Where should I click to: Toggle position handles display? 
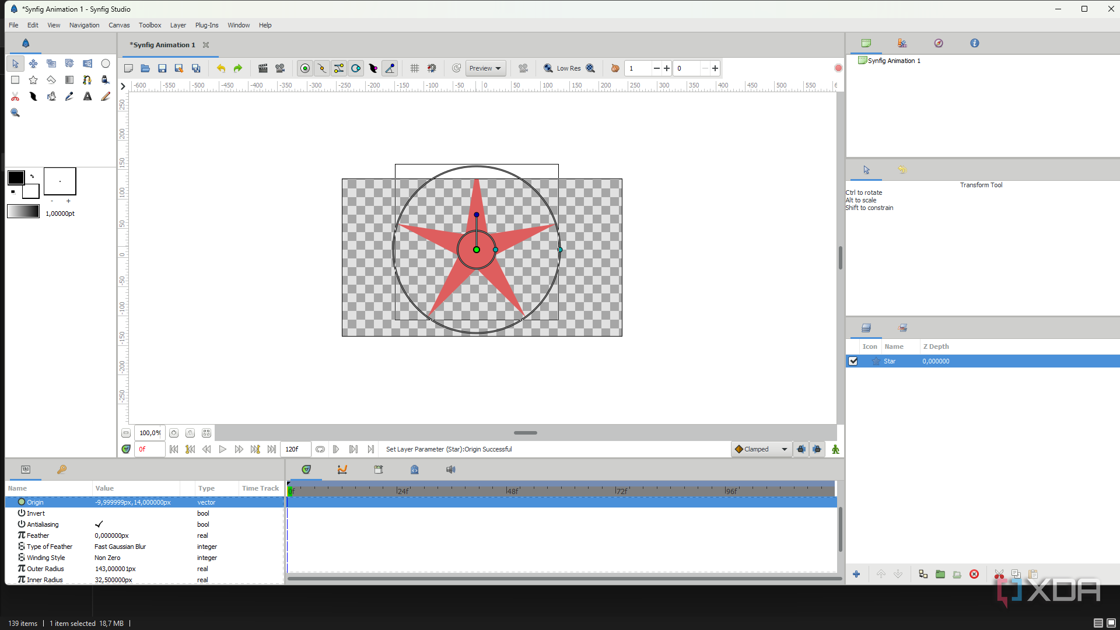click(x=305, y=68)
